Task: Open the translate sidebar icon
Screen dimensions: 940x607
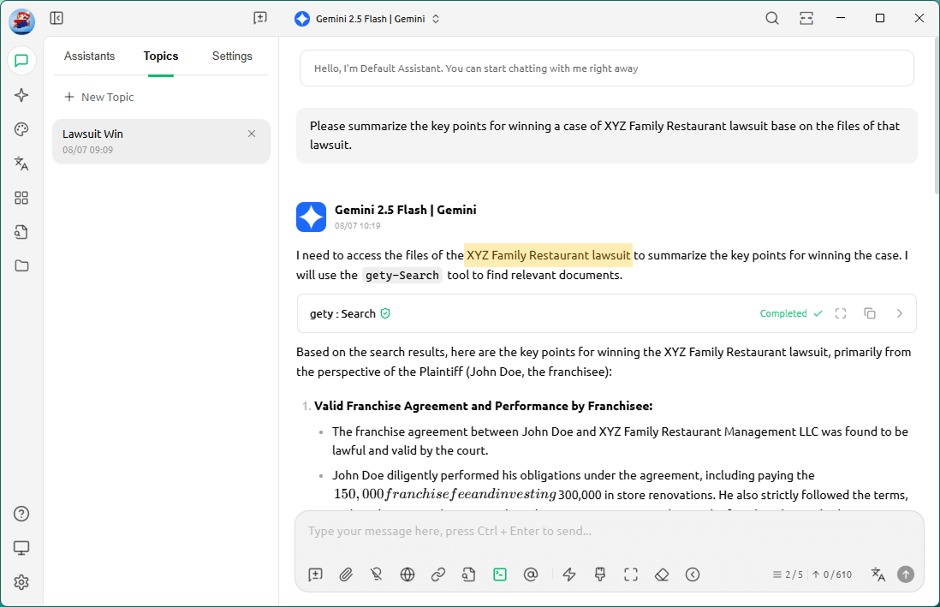Action: (21, 164)
